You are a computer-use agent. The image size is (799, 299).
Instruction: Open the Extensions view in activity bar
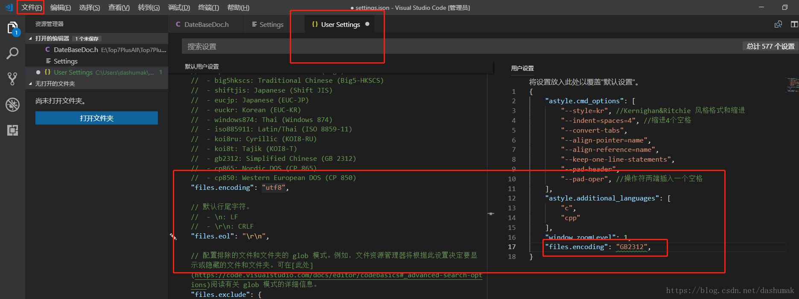coord(12,130)
